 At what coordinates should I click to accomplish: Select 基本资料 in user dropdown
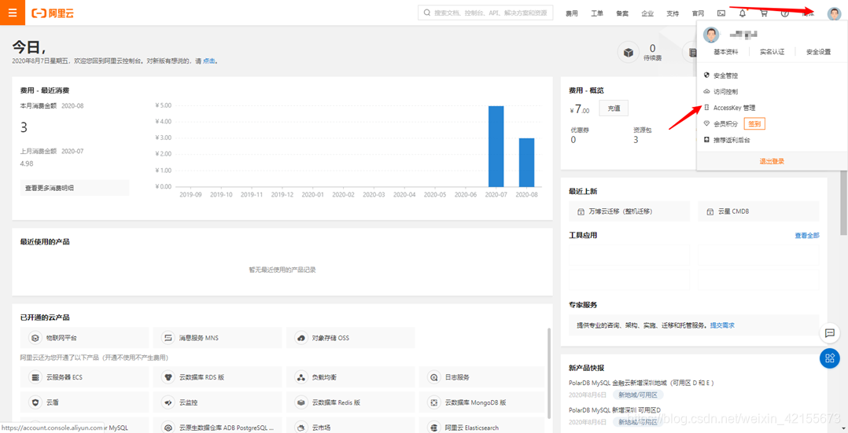pos(726,52)
